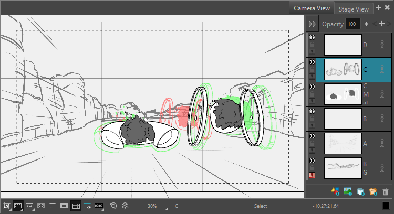Click the animation figure on layer B
Image resolution: width=394 pixels, height=214 pixels.
click(383, 118)
